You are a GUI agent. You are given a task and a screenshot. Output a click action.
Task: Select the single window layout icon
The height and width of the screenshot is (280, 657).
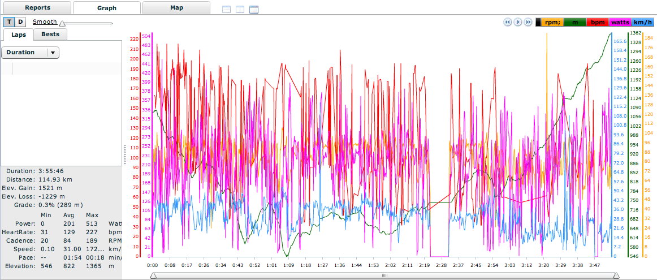tap(253, 10)
